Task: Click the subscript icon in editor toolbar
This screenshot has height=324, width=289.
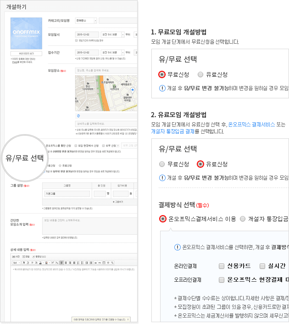Action: [x=57, y=263]
